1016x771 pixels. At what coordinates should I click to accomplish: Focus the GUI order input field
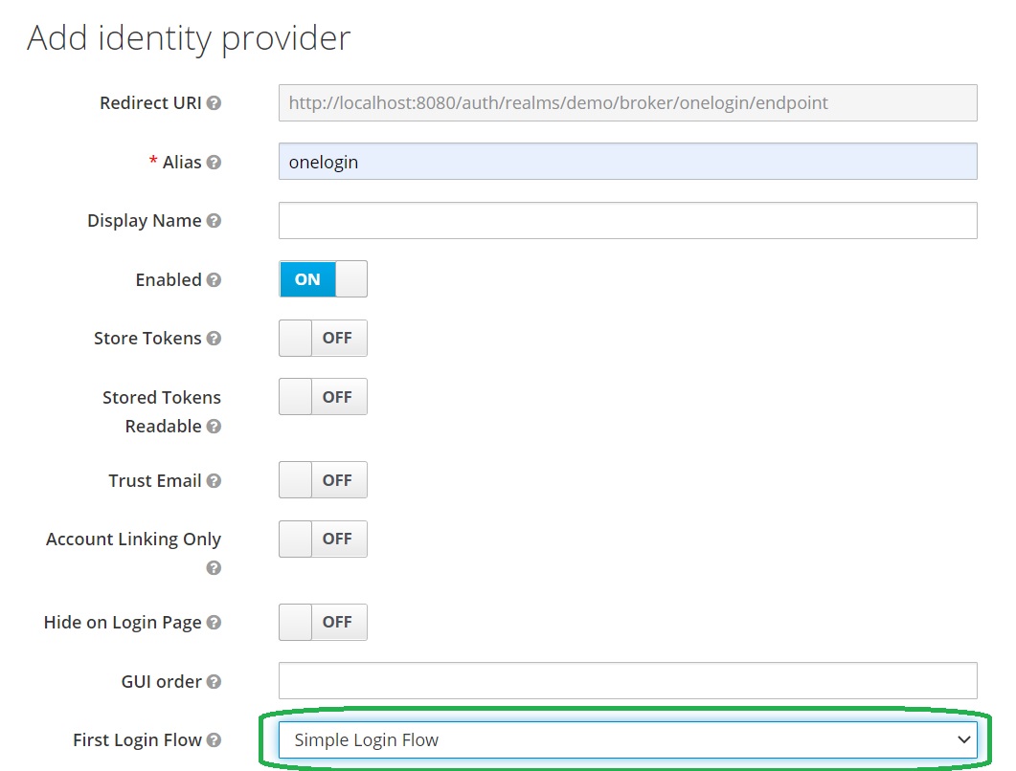pos(627,681)
